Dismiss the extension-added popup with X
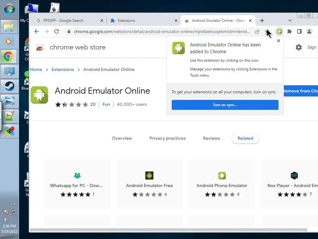 [x=279, y=41]
